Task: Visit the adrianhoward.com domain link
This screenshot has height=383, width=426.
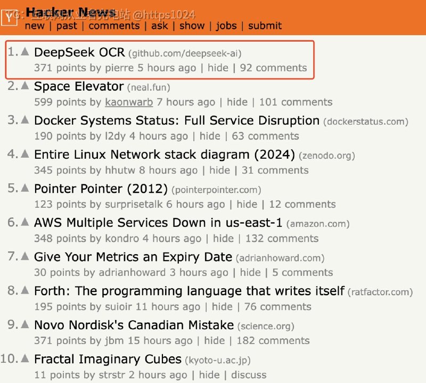Action: tap(280, 258)
